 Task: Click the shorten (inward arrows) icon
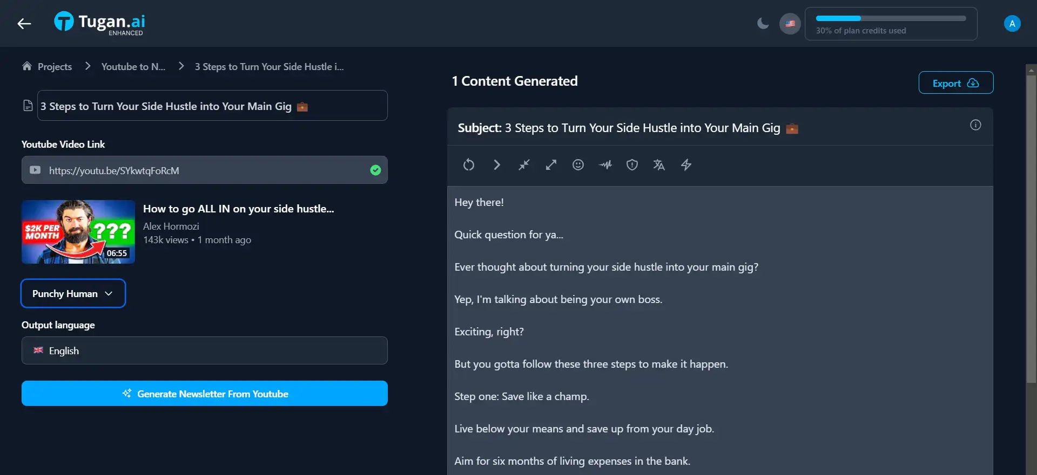coord(524,165)
